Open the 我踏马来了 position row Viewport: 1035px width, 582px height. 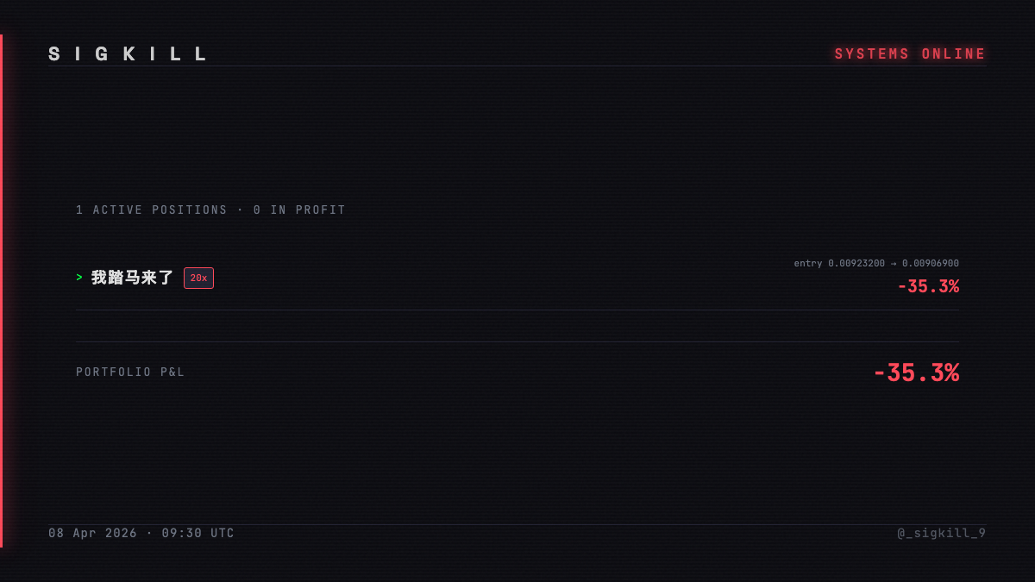[517, 278]
